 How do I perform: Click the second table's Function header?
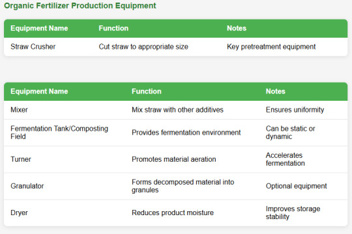(147, 92)
